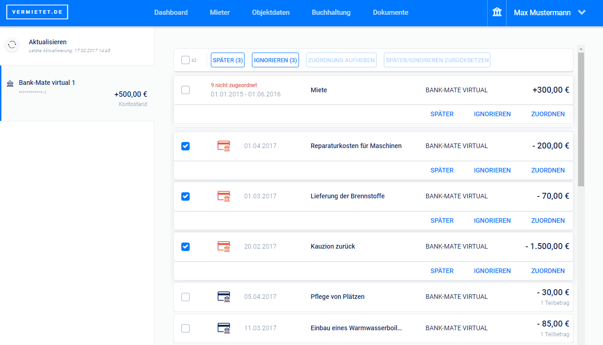Expand the Max Mustermann user dropdown arrow
The image size is (603, 345).
pyautogui.click(x=582, y=12)
